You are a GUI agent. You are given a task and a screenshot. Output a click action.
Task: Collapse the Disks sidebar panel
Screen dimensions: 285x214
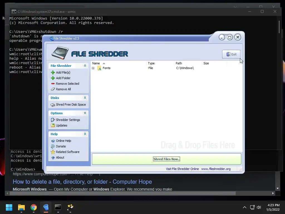pos(85,98)
